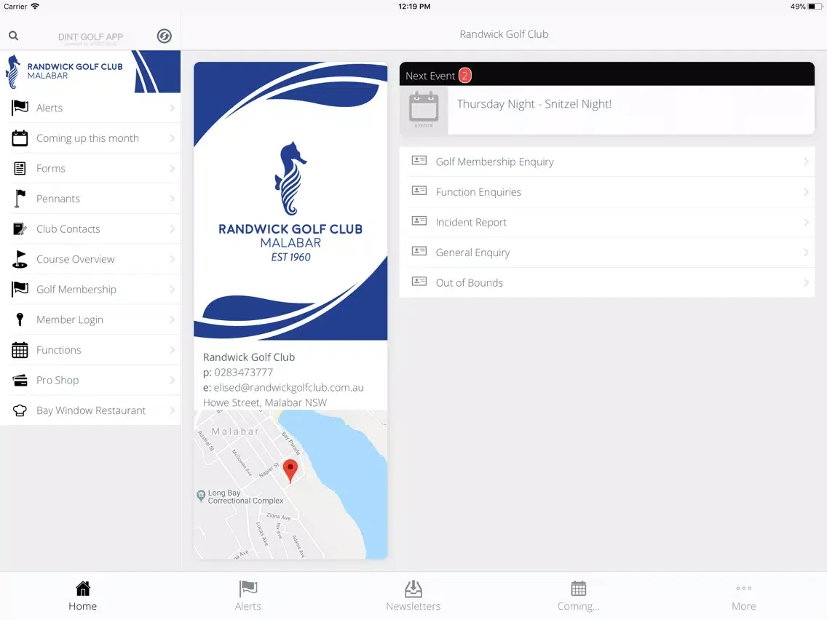The width and height of the screenshot is (827, 620).
Task: Tap the Club Contacts notebook icon
Action: 20,228
